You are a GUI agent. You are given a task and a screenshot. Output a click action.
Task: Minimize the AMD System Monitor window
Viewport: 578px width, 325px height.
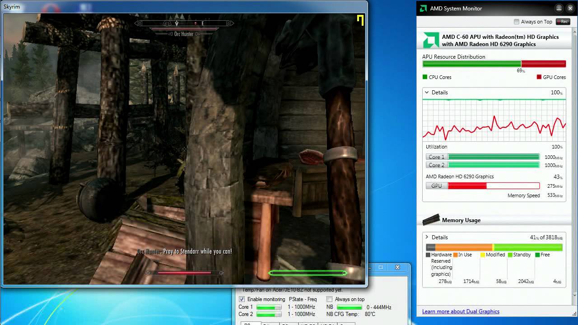click(559, 8)
